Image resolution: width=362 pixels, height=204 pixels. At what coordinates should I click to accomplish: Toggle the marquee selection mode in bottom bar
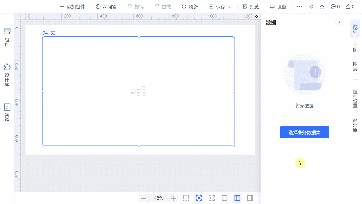[186, 198]
